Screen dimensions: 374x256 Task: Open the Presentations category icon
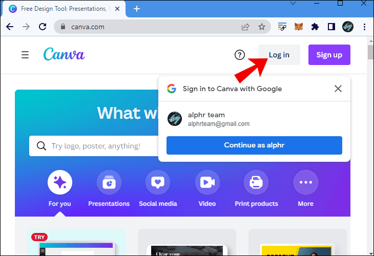tap(109, 182)
